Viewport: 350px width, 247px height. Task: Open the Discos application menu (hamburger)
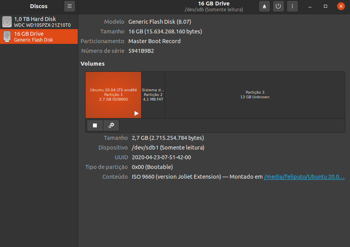[70, 6]
